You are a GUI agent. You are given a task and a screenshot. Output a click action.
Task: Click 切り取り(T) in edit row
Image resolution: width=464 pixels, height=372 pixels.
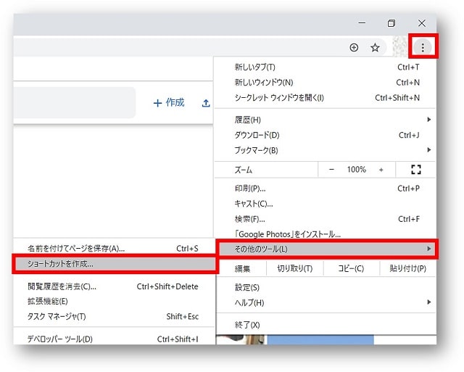point(295,268)
